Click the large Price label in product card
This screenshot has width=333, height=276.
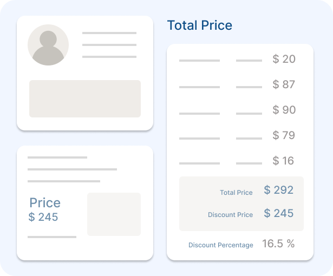point(45,203)
